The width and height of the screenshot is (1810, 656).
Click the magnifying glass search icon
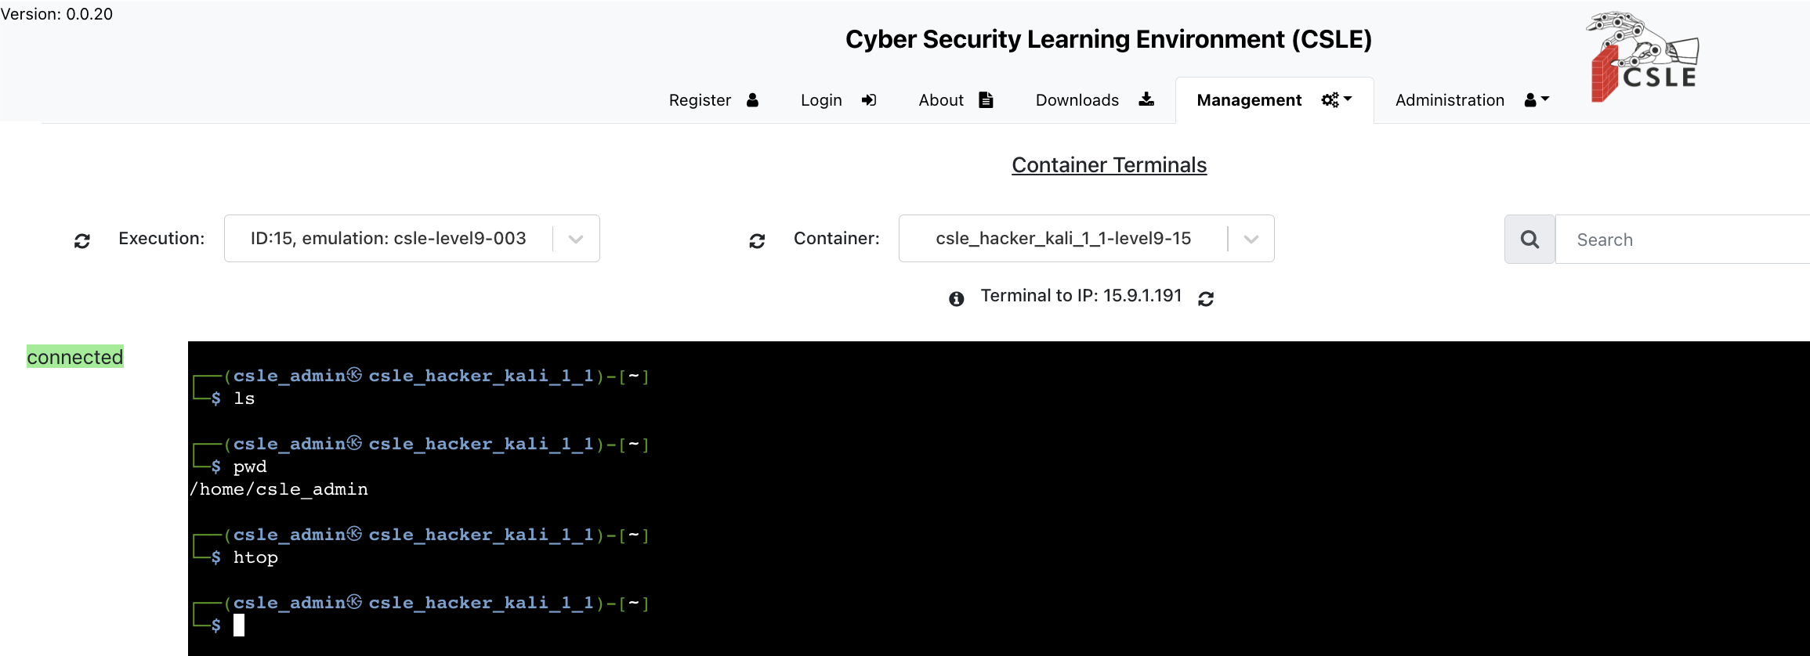click(1529, 240)
